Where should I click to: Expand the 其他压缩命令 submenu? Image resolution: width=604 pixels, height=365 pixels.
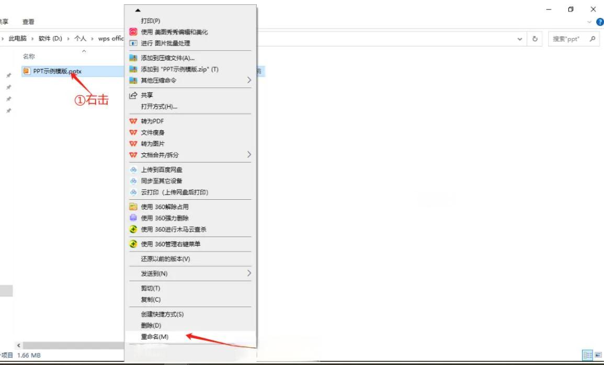pyautogui.click(x=249, y=81)
